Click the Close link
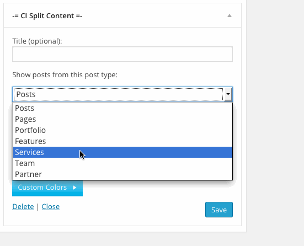The image size is (304, 246). coord(51,207)
